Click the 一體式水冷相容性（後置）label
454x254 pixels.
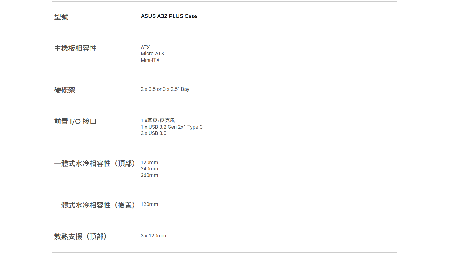pyautogui.click(x=95, y=205)
